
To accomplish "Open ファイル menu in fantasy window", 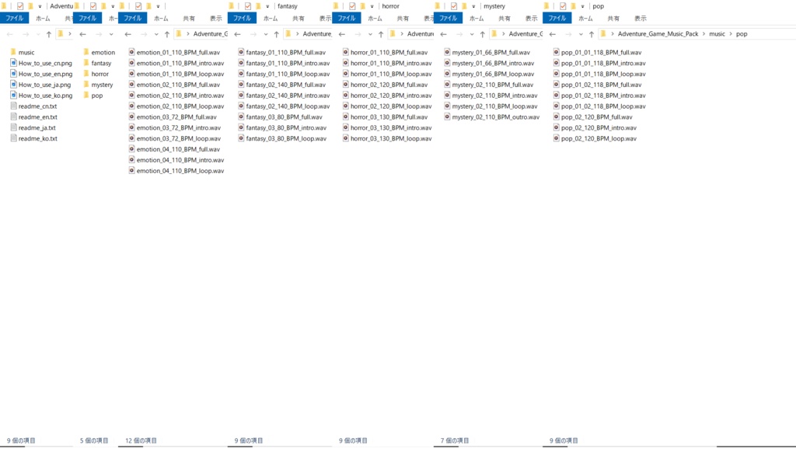I will pyautogui.click(x=243, y=19).
